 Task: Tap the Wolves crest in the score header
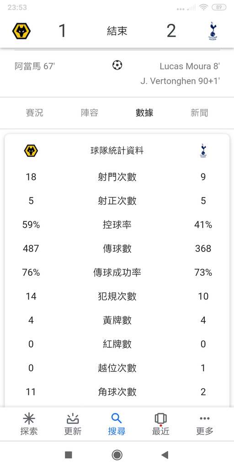click(x=21, y=31)
